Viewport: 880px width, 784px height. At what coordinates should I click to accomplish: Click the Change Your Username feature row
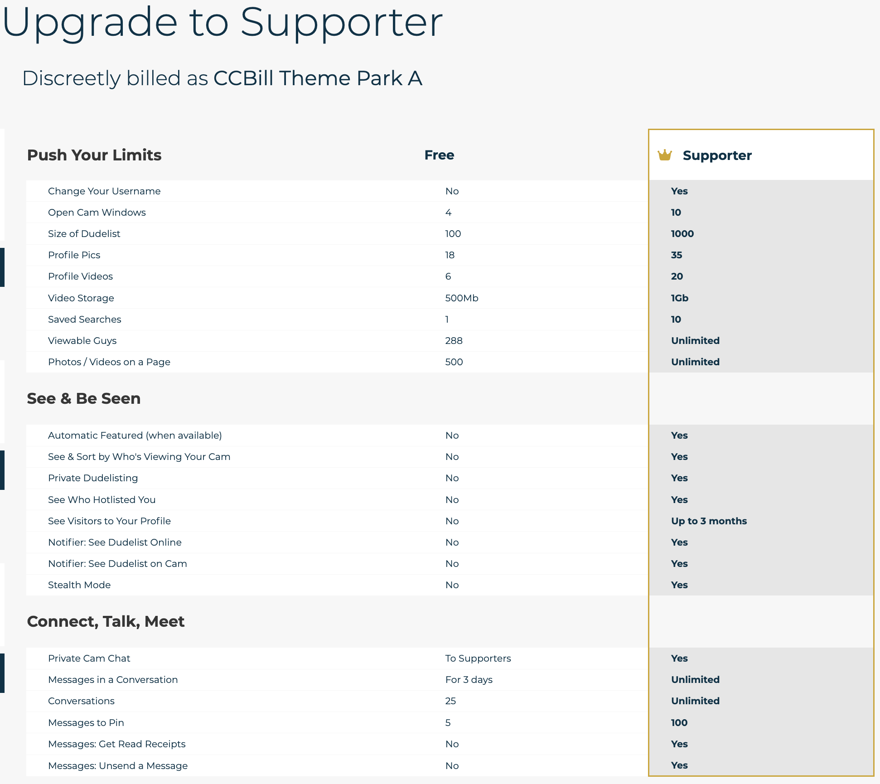pos(104,191)
